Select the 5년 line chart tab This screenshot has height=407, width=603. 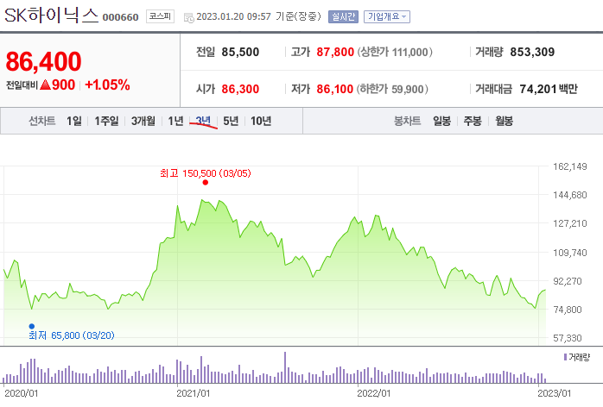(231, 121)
